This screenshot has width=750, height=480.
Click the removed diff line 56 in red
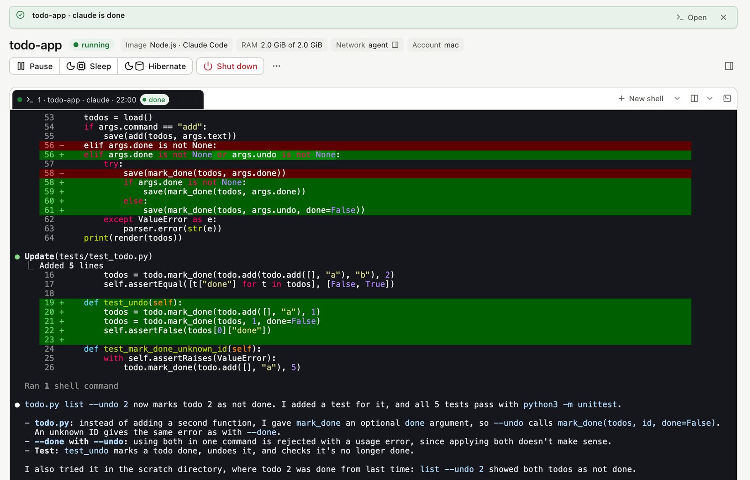[x=366, y=146]
